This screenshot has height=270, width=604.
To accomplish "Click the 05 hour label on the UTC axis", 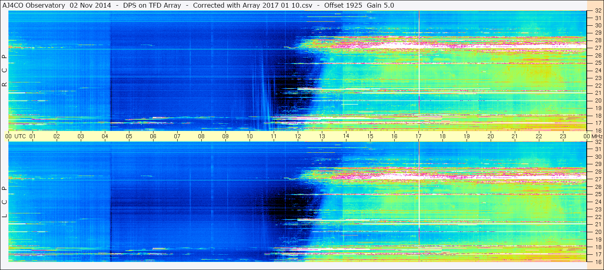I will (129, 136).
